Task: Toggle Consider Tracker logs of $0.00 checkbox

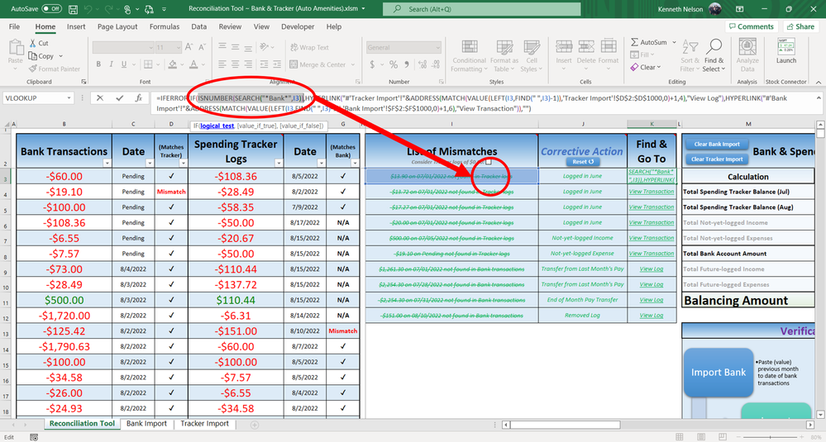Action: [489, 162]
